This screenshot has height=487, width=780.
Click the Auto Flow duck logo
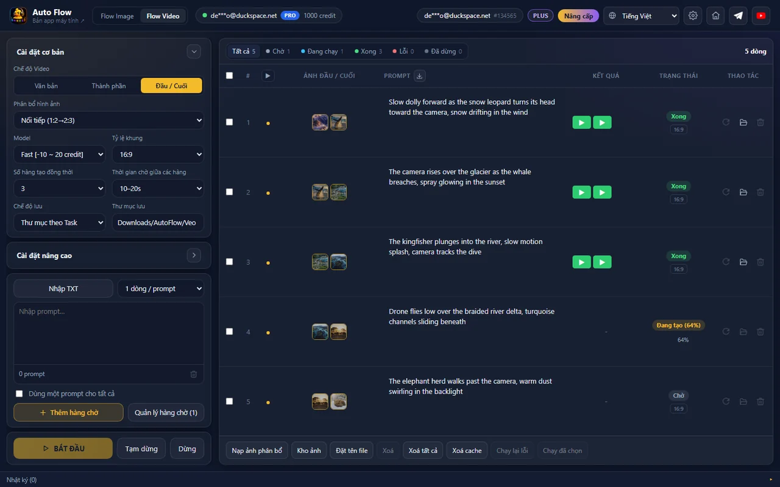click(18, 15)
